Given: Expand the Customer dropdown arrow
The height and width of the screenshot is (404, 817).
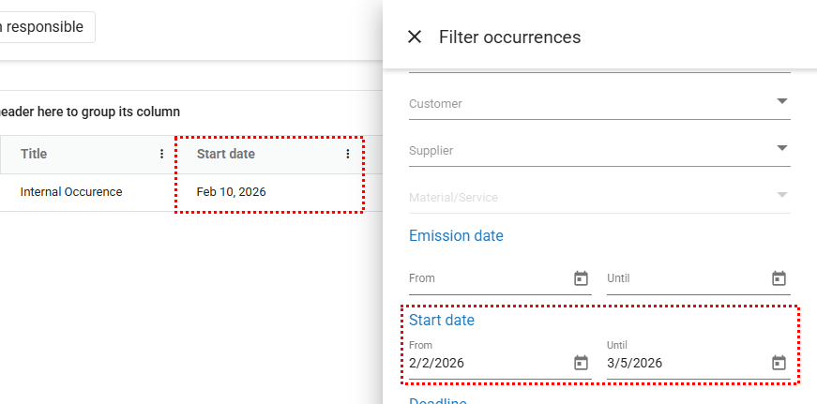Looking at the screenshot, I should click(x=781, y=101).
